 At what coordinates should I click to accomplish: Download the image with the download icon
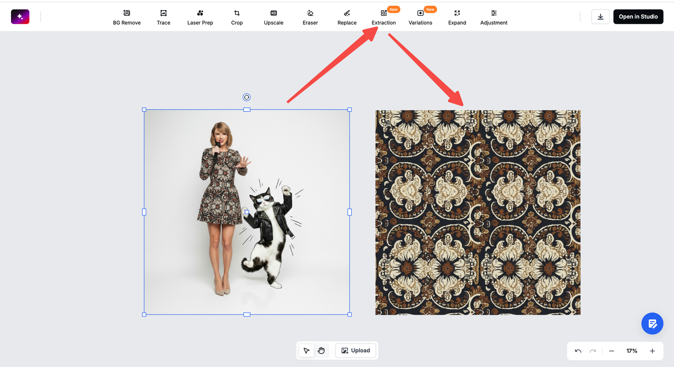[x=600, y=17]
